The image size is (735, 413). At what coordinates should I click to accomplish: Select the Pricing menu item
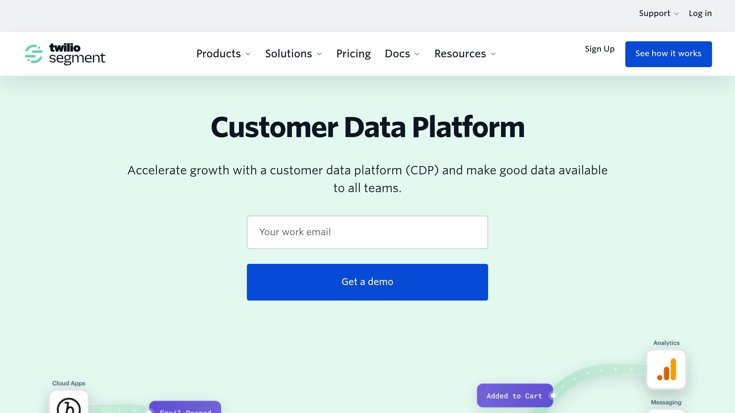[353, 54]
